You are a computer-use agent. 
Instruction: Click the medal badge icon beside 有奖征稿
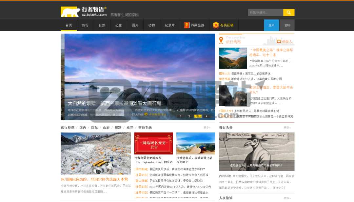[216, 25]
